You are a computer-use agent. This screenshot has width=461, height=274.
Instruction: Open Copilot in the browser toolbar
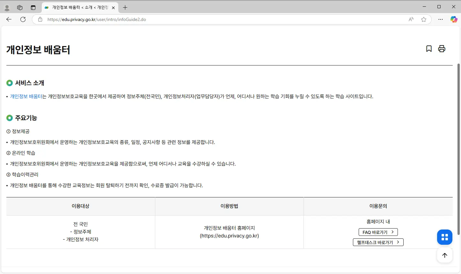(x=454, y=19)
